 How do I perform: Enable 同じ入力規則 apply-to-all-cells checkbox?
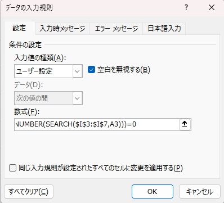pyautogui.click(x=13, y=168)
